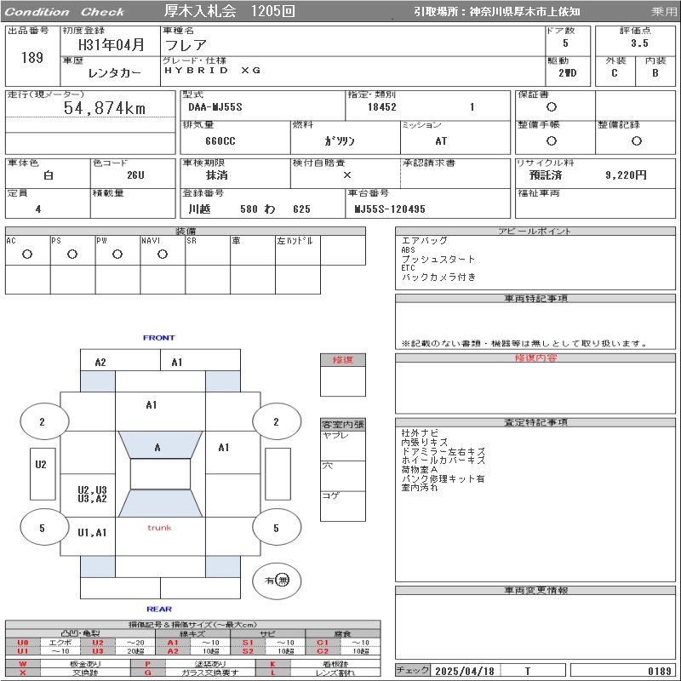
Task: Toggle the AC equipment circle mark
Action: pos(26,254)
